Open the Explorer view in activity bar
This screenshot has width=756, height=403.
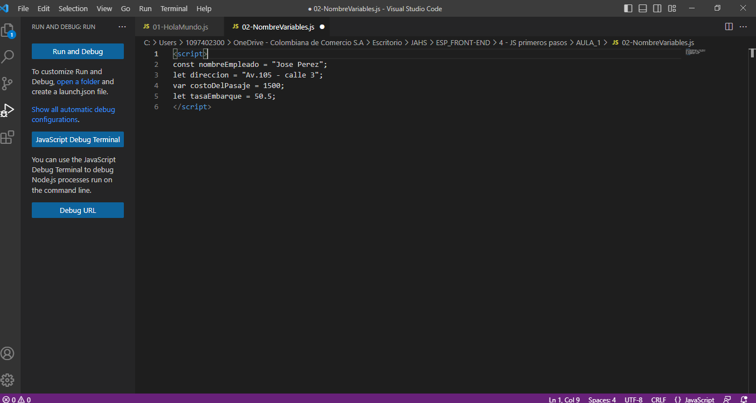pos(8,30)
